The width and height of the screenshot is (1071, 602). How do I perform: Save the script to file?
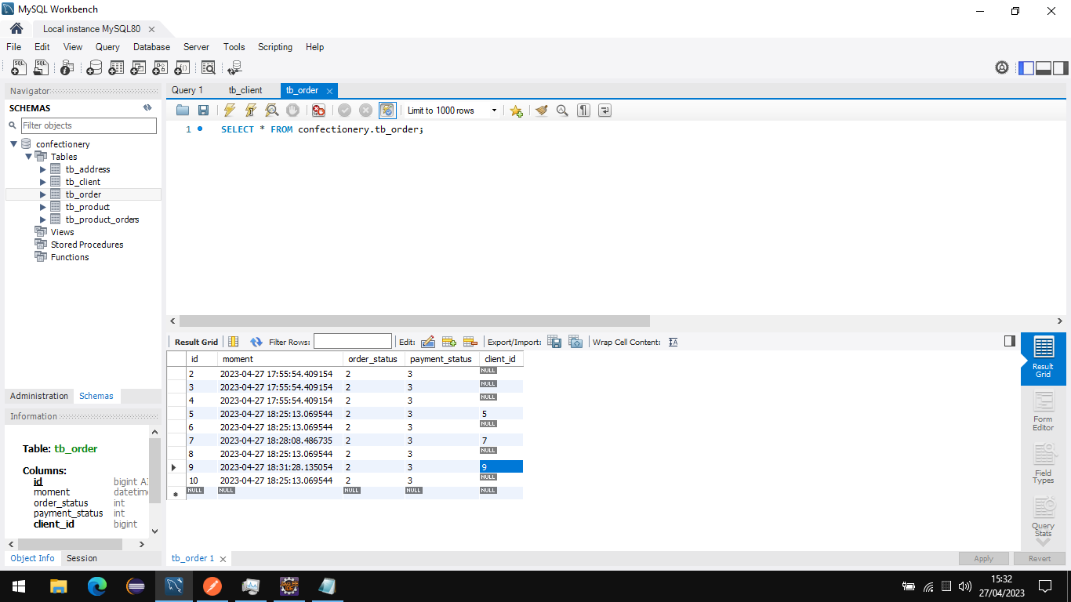pos(203,111)
